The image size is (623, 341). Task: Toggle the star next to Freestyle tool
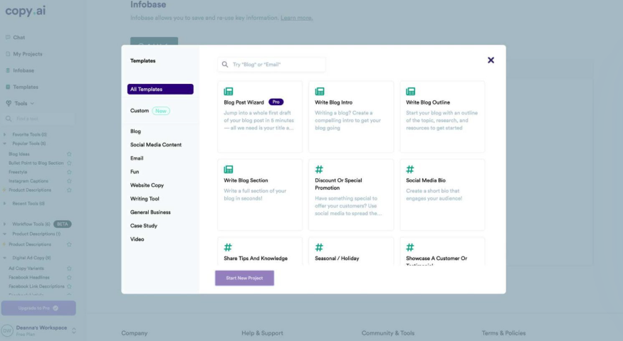[69, 172]
